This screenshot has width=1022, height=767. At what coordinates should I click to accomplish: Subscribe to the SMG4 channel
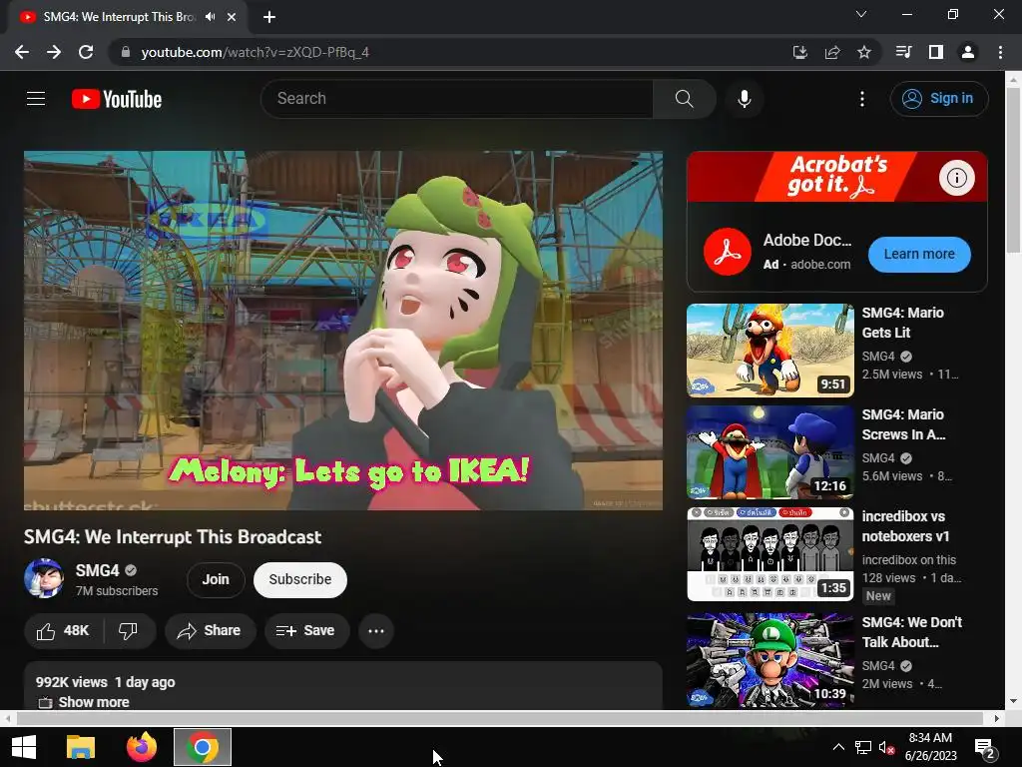coord(299,579)
